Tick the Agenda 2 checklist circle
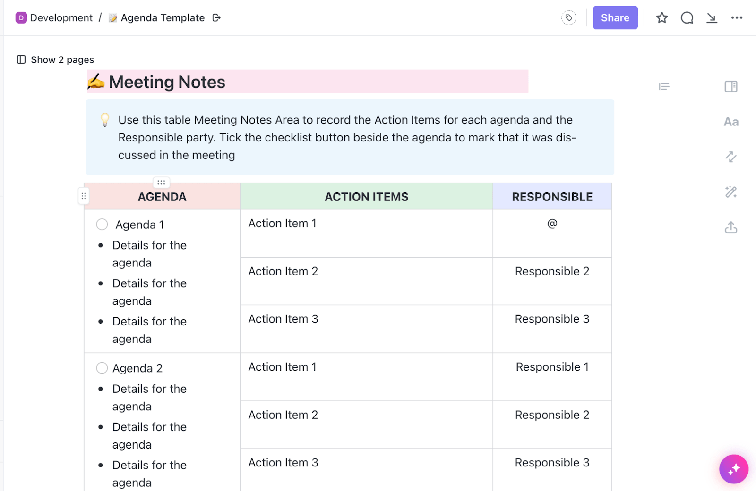 [102, 368]
